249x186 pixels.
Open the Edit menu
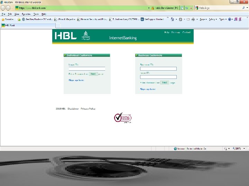pos(10,14)
